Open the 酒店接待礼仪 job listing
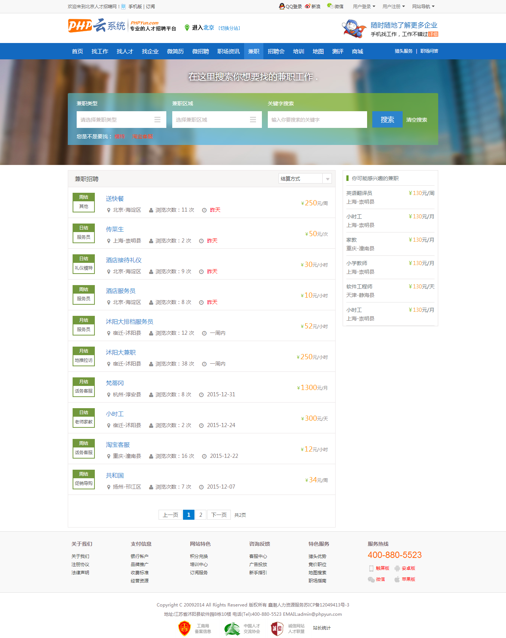The image size is (506, 638). (x=124, y=260)
